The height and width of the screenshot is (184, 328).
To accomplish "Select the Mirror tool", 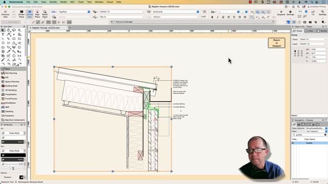I will pyautogui.click(x=19, y=56).
